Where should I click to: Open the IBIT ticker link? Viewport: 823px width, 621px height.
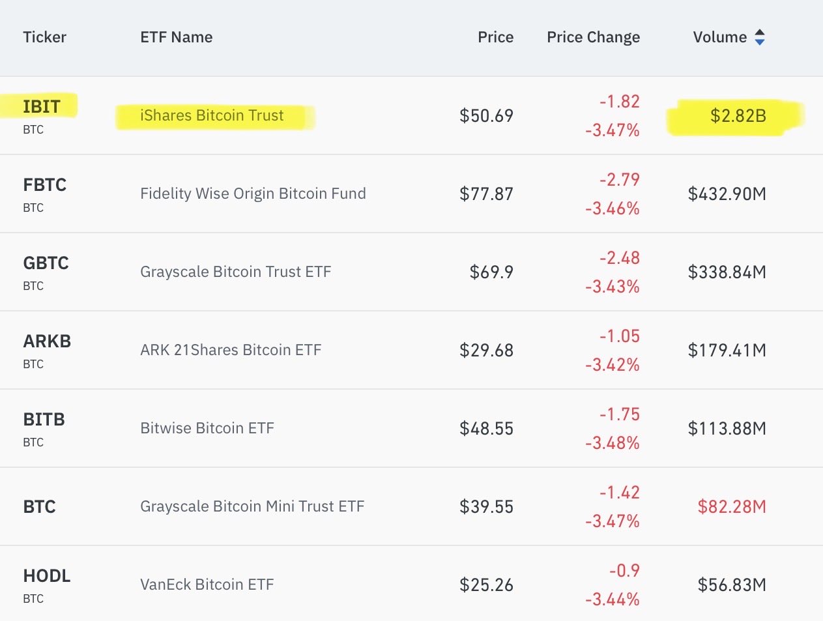point(42,107)
